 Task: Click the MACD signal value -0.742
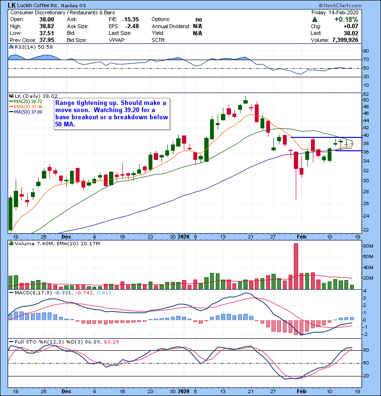[84, 293]
